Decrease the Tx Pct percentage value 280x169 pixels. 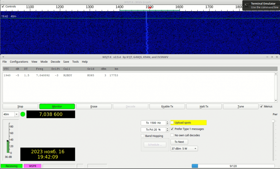(168, 131)
